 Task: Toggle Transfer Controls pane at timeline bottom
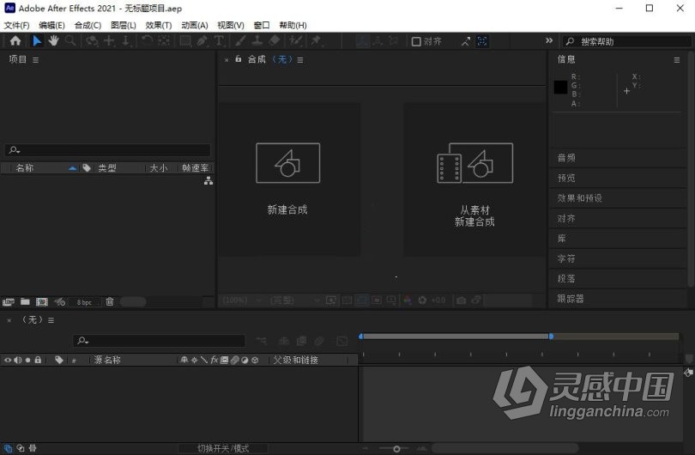click(x=21, y=448)
